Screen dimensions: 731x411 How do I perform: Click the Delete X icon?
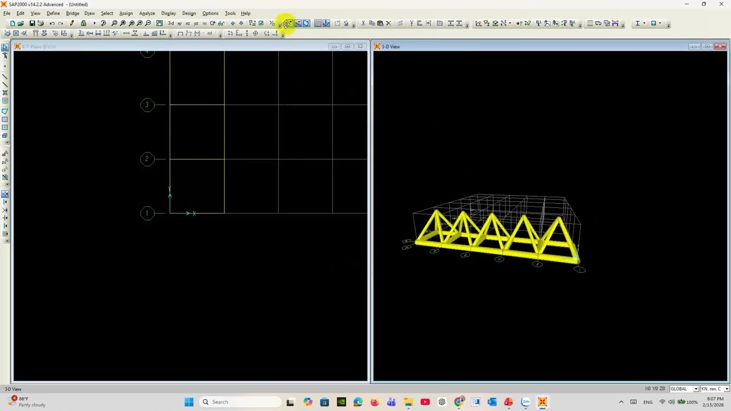[x=389, y=23]
